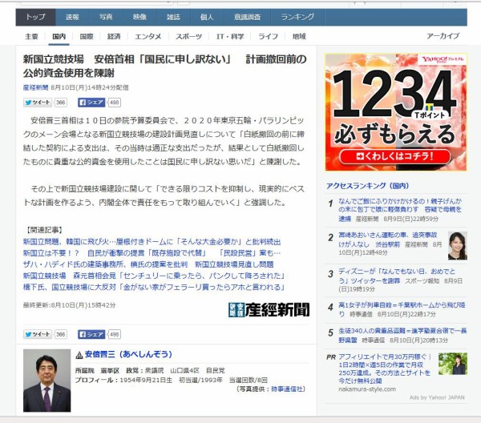
Task: Click the top Facebook share button
Action: click(91, 103)
